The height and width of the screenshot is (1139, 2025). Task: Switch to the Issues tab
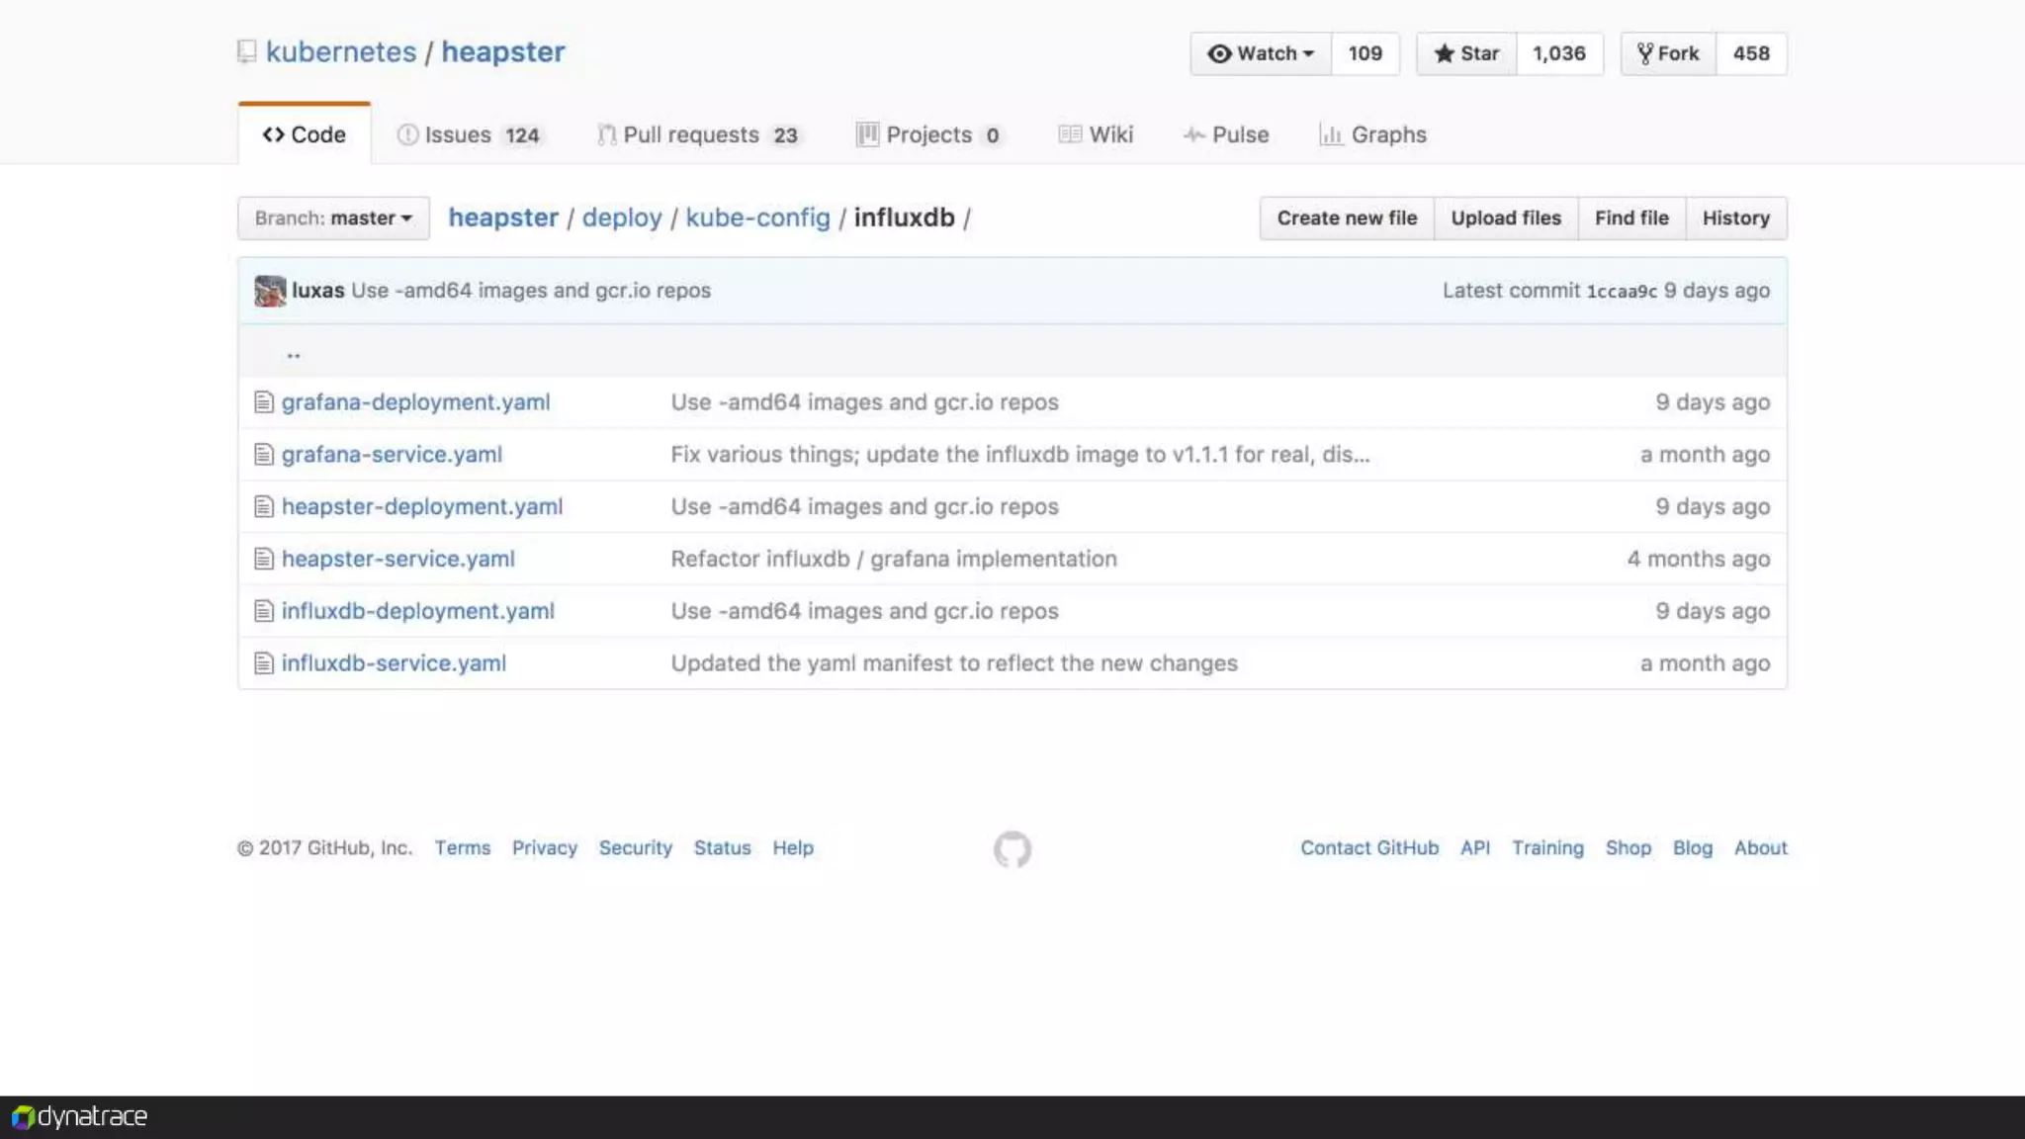coord(469,134)
